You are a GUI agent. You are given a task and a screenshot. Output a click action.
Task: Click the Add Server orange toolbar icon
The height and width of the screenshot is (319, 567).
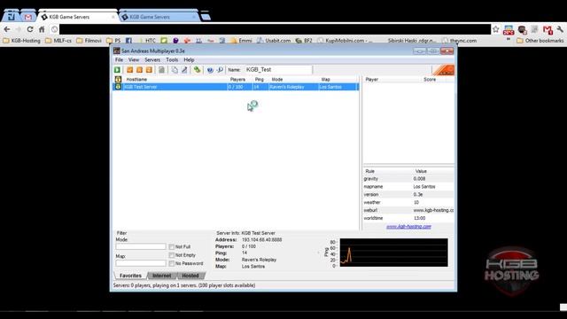(129, 70)
